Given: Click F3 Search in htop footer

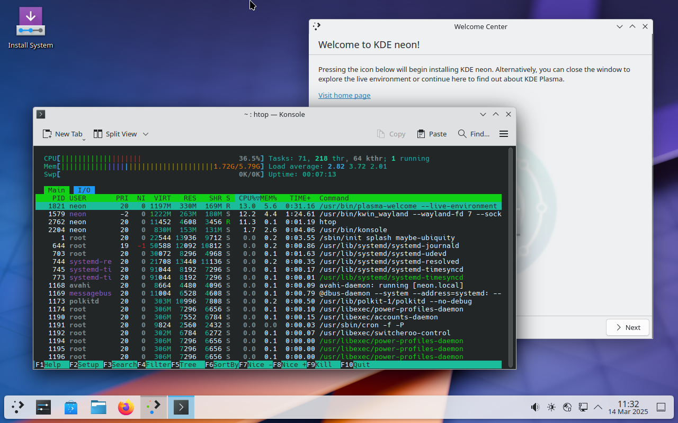Looking at the screenshot, I should pos(120,365).
